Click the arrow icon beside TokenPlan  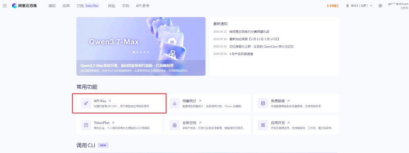113,123
